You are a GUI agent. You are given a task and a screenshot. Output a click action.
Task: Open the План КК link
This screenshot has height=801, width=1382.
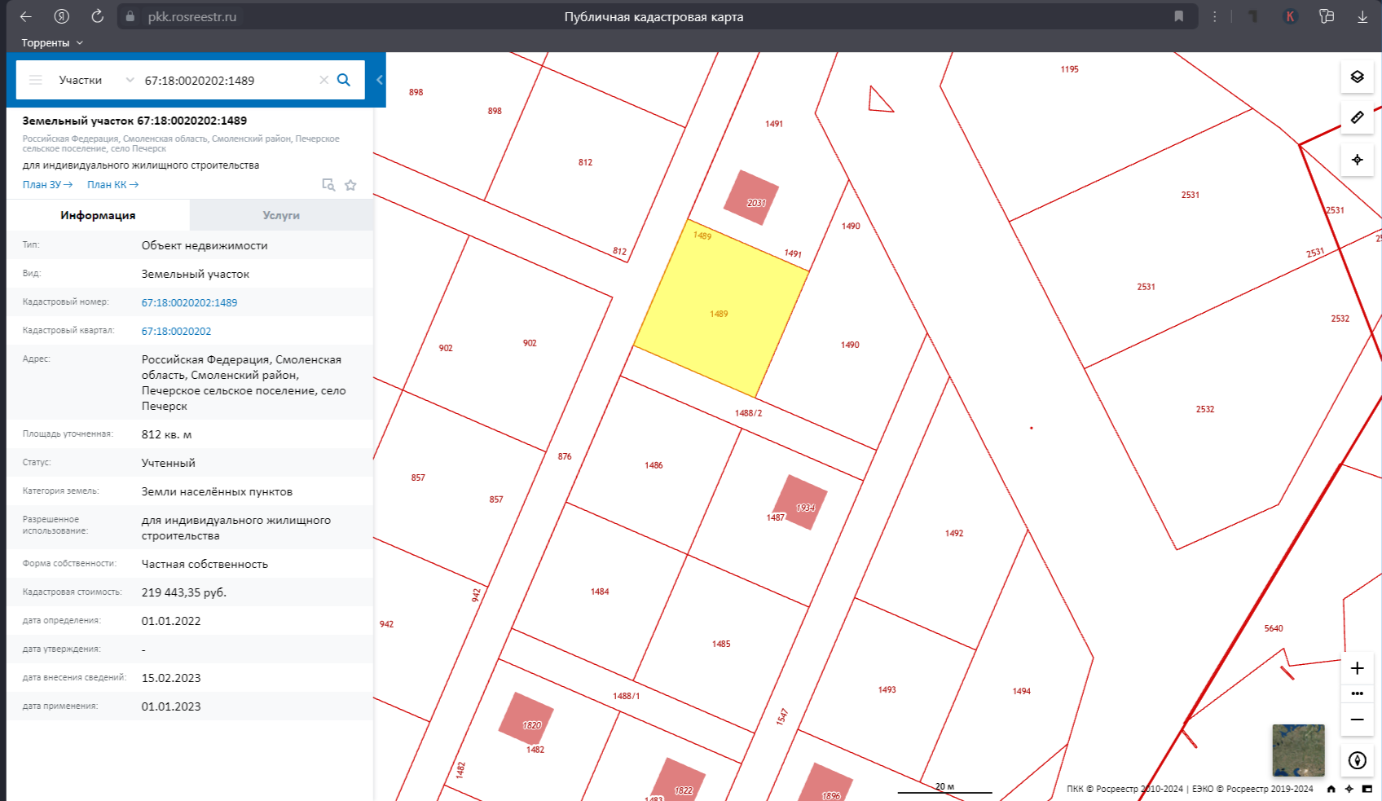point(113,185)
